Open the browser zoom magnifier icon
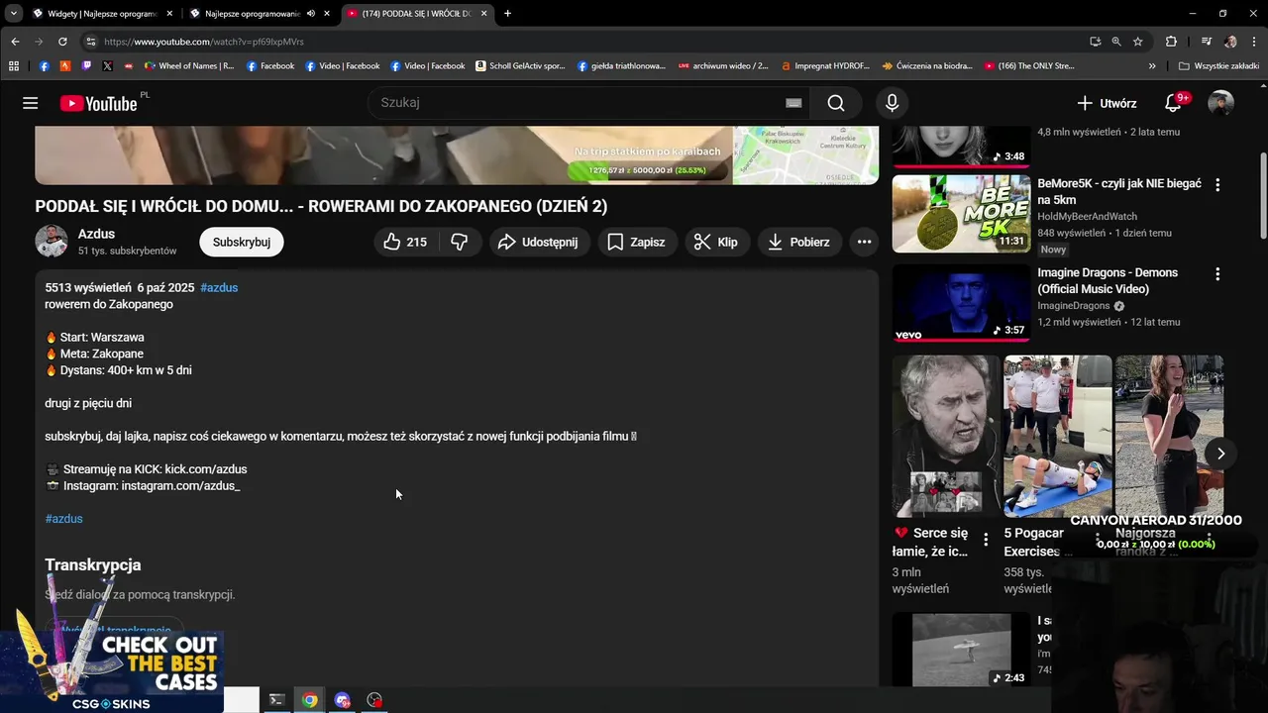The height and width of the screenshot is (713, 1268). point(1116,42)
